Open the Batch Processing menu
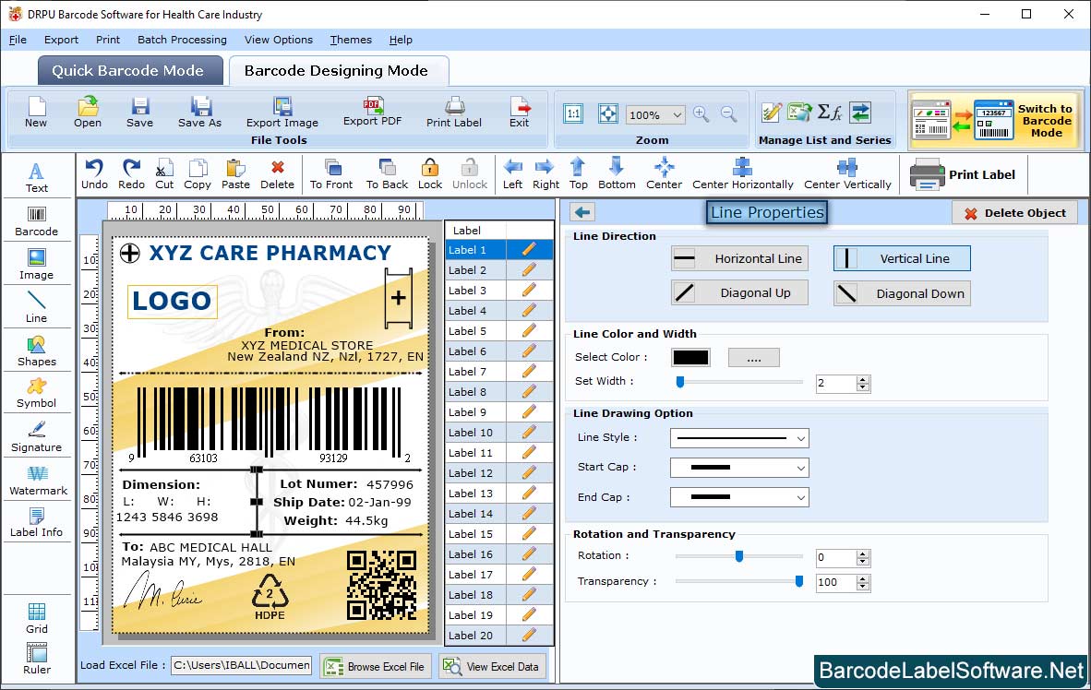This screenshot has height=690, width=1091. click(x=183, y=40)
